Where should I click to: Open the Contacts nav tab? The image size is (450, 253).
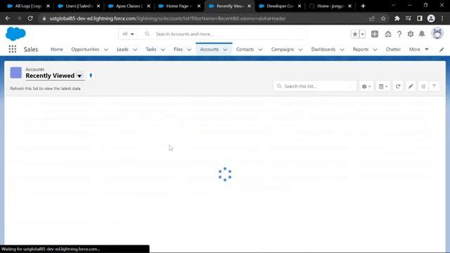click(245, 49)
